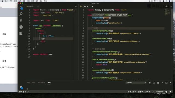Viewport: 175px width, 98px height.
Task: Open notifications with the bell icon
Action: pyautogui.click(x=170, y=92)
